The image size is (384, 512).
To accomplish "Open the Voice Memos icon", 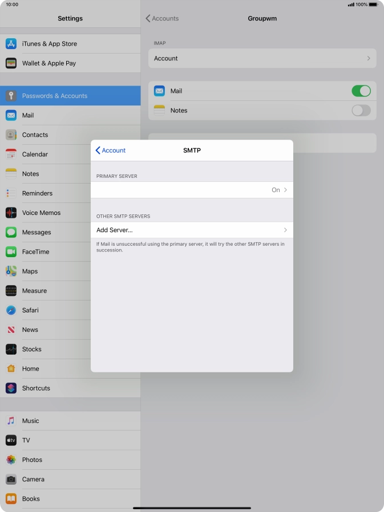I will 11,213.
